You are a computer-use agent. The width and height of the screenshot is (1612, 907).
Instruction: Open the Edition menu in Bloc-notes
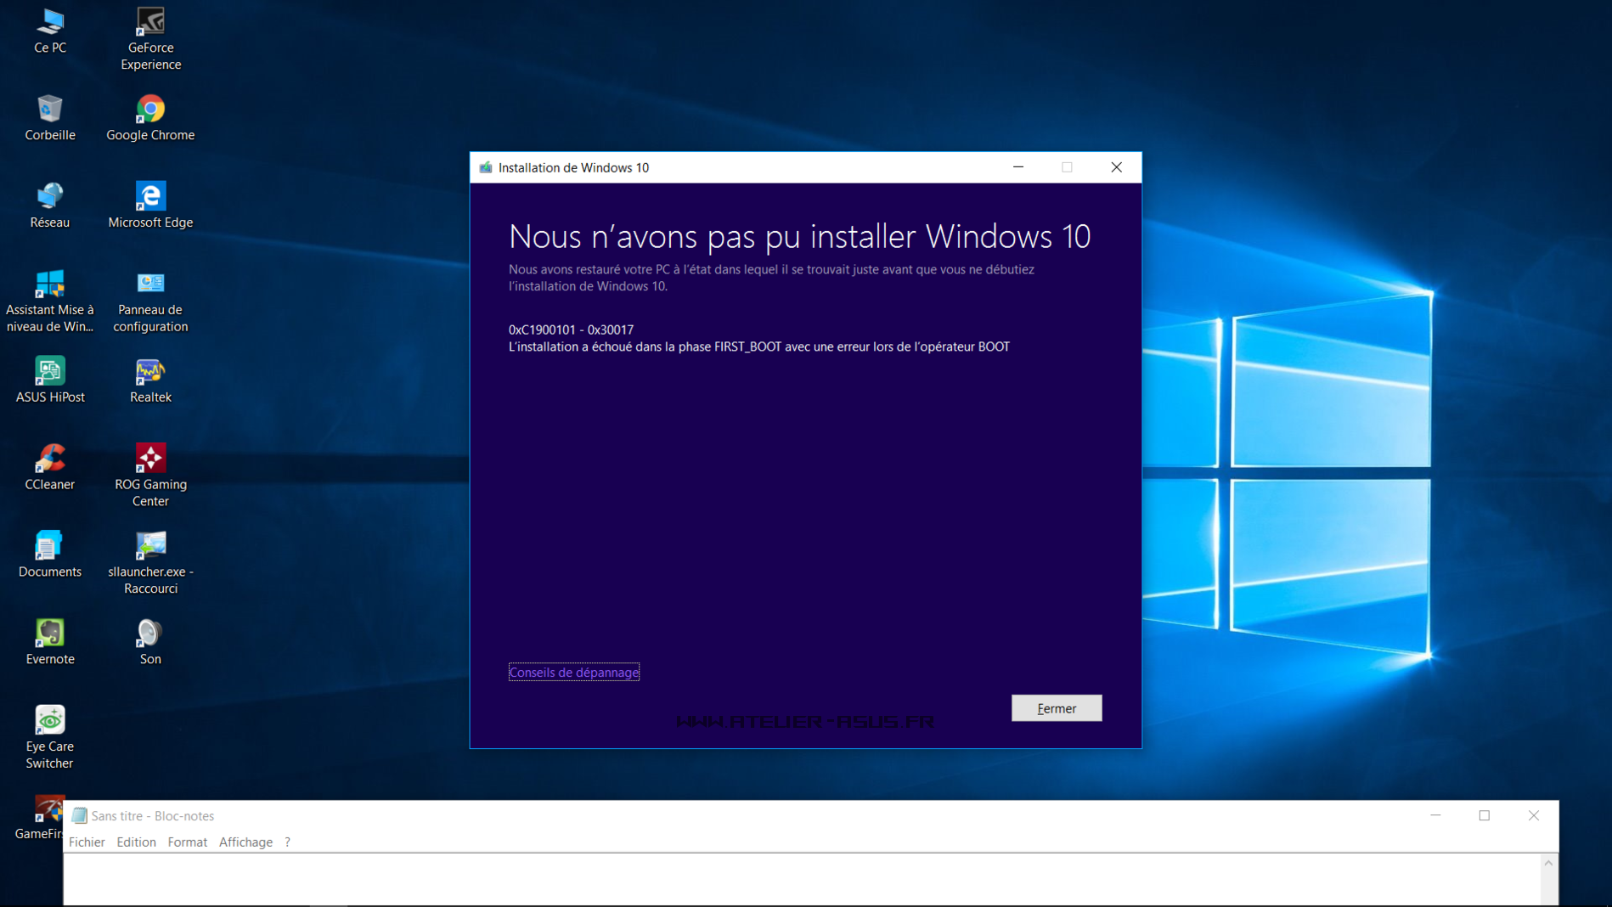[136, 842]
